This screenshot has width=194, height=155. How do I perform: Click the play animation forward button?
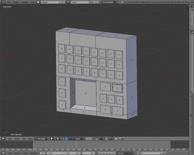point(108,153)
